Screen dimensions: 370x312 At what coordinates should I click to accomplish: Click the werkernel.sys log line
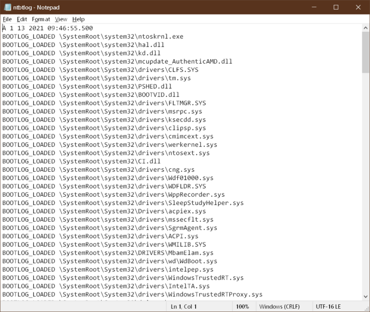[x=110, y=145]
